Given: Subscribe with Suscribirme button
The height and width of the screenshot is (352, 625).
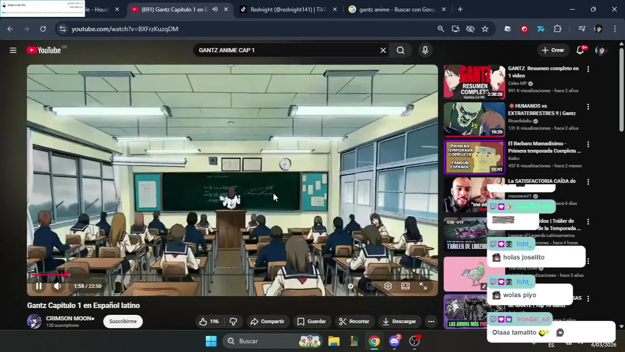Looking at the screenshot, I should (123, 321).
